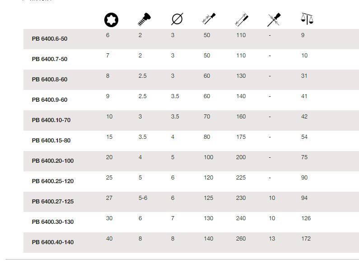Click the total length screwdriver icon

click(242, 19)
